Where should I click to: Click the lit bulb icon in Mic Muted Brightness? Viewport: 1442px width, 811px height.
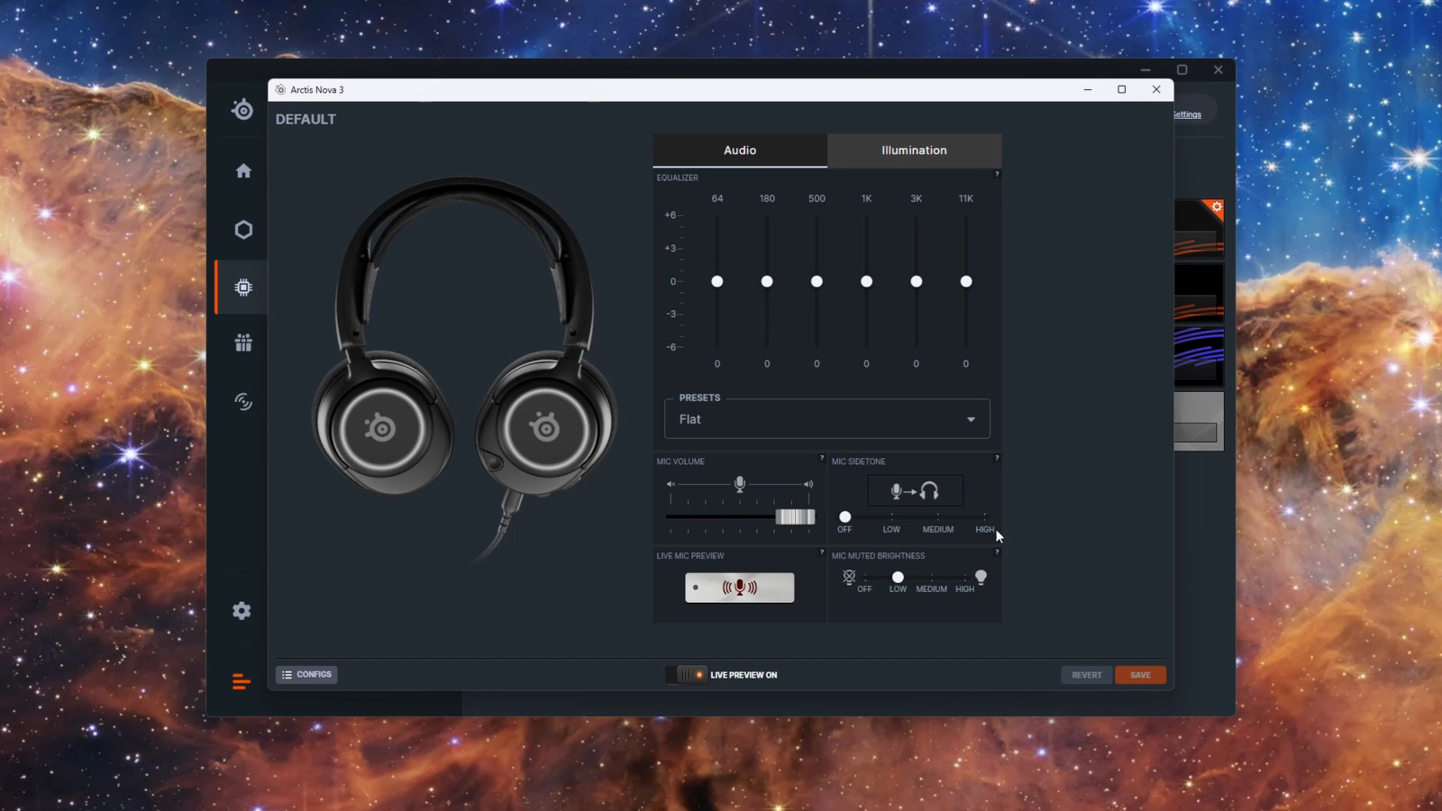pyautogui.click(x=981, y=577)
